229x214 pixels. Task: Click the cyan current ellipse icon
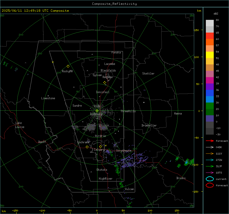tap(210, 179)
